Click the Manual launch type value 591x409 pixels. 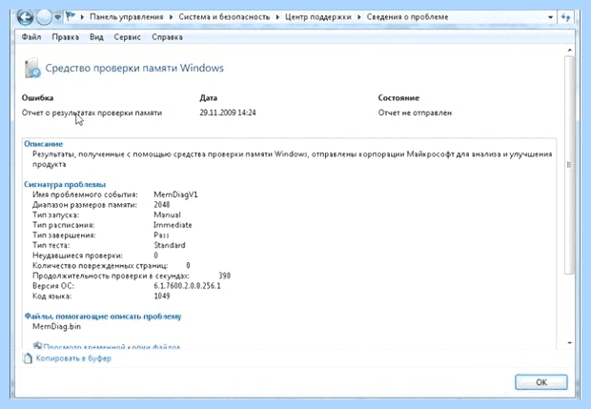click(167, 215)
